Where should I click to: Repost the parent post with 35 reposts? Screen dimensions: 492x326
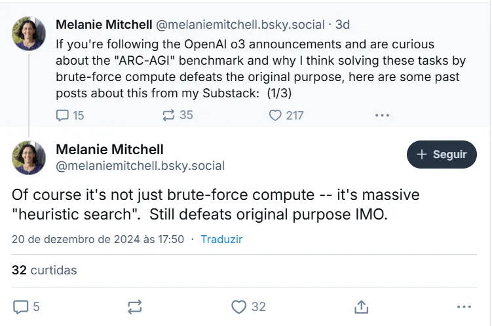(168, 115)
